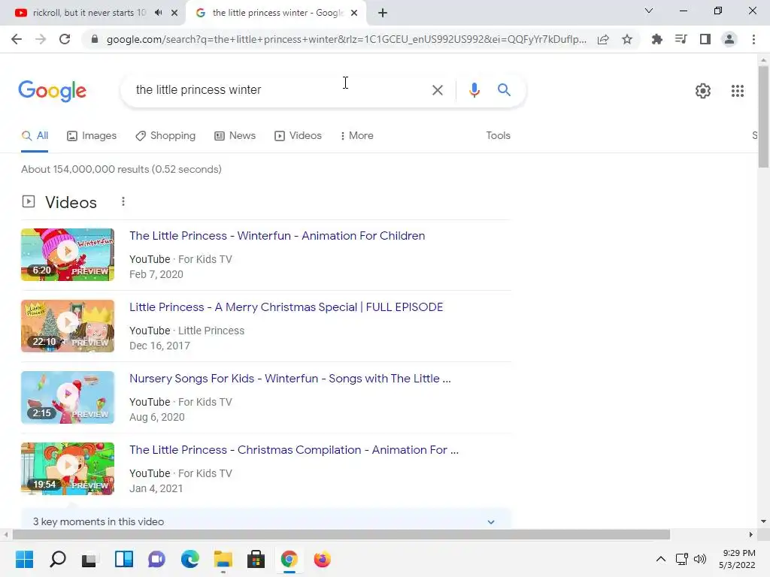The width and height of the screenshot is (770, 577).
Task: Open clock showing 9:29 PM
Action: point(737,559)
